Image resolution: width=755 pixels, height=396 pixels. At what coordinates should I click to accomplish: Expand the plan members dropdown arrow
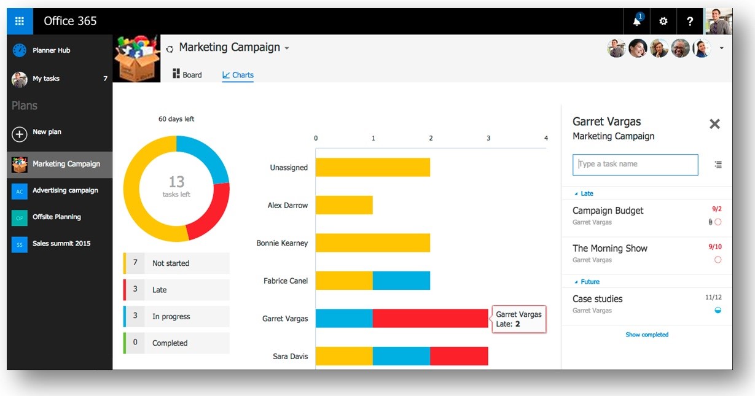click(721, 48)
